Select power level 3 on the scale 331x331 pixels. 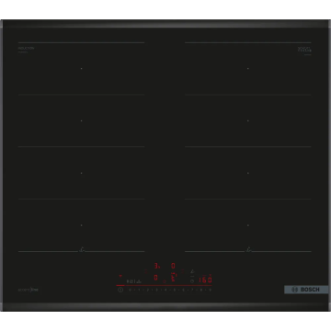pyautogui.click(x=156, y=290)
